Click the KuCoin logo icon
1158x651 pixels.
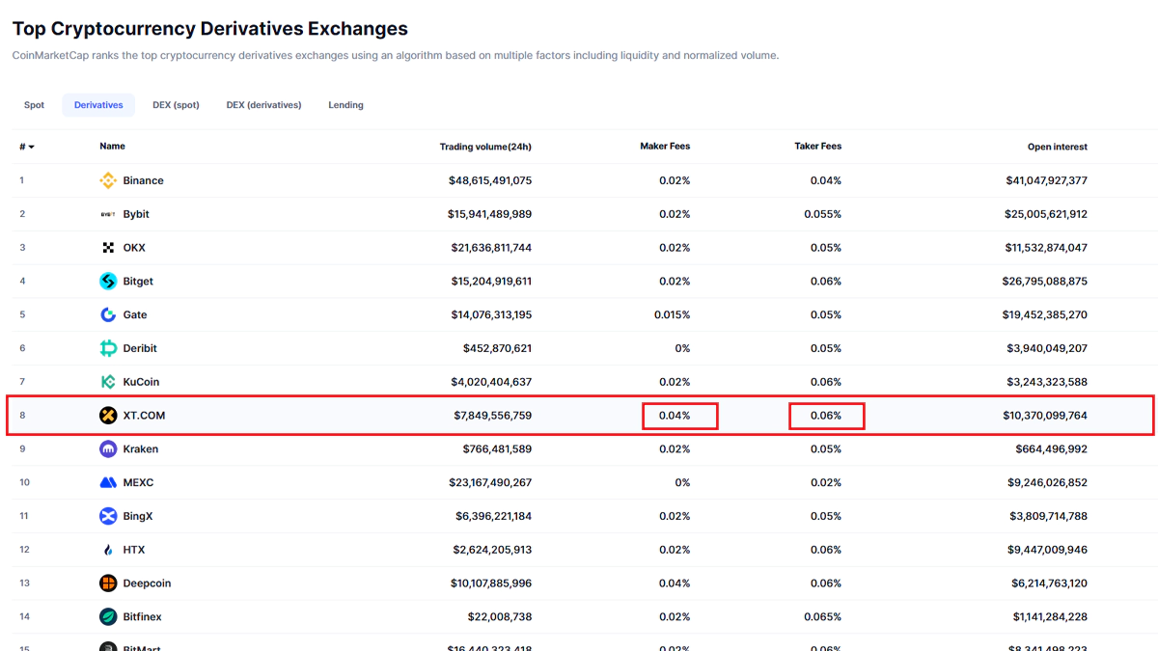[108, 382]
